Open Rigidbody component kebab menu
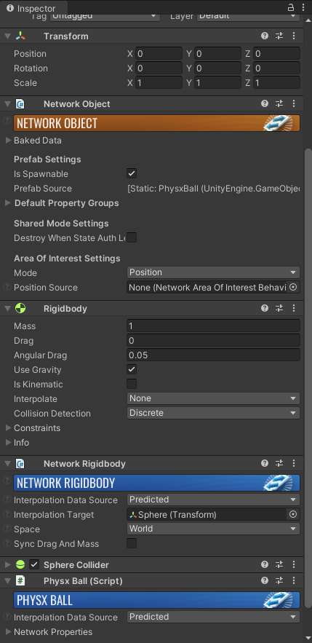 coord(294,308)
